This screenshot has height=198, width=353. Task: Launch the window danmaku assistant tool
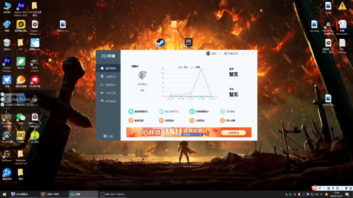click(169, 111)
